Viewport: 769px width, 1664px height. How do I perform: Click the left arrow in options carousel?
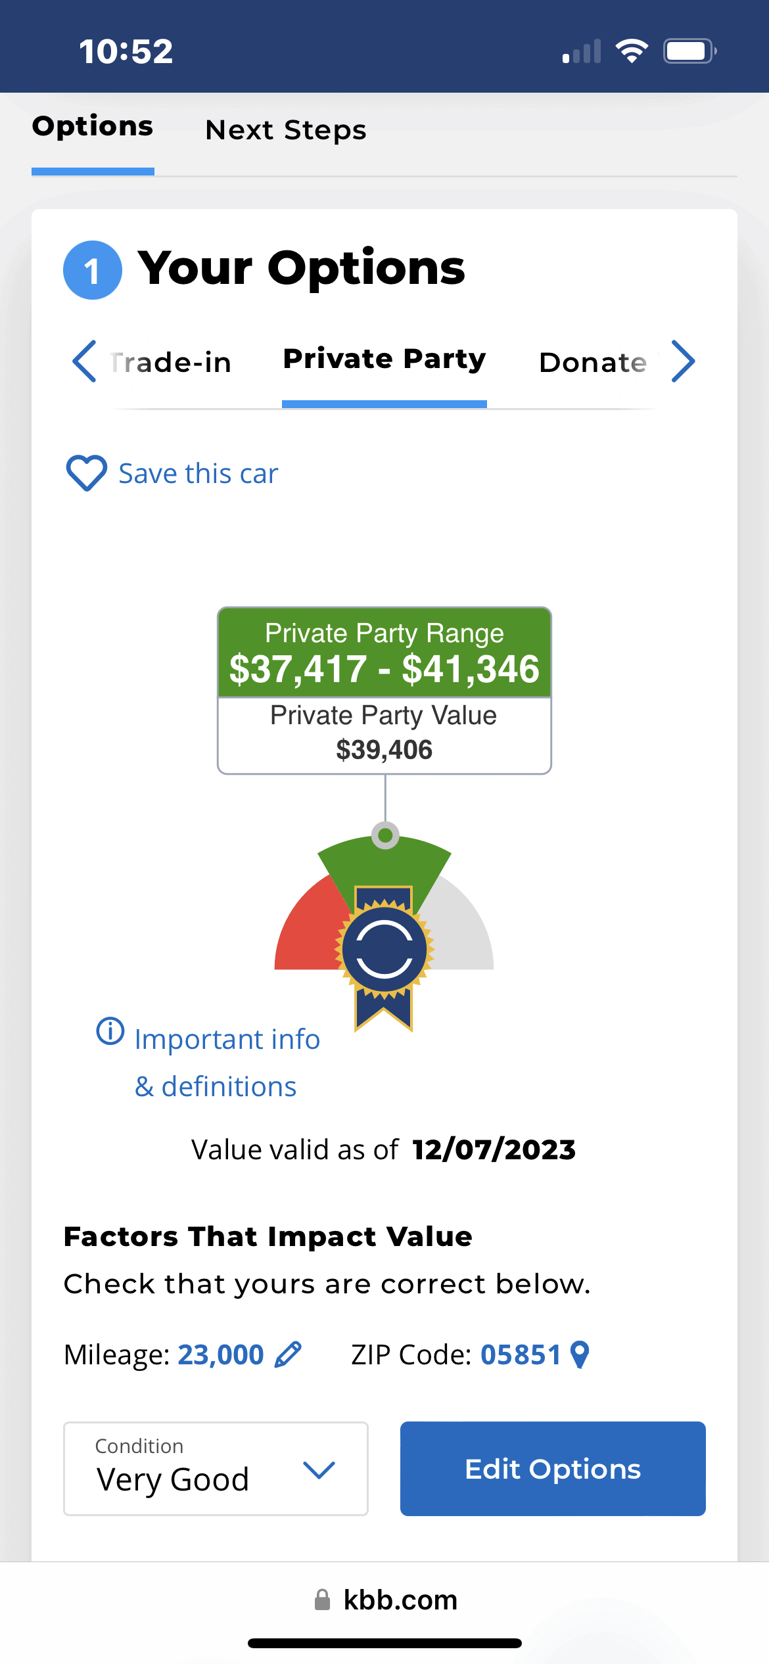coord(85,361)
